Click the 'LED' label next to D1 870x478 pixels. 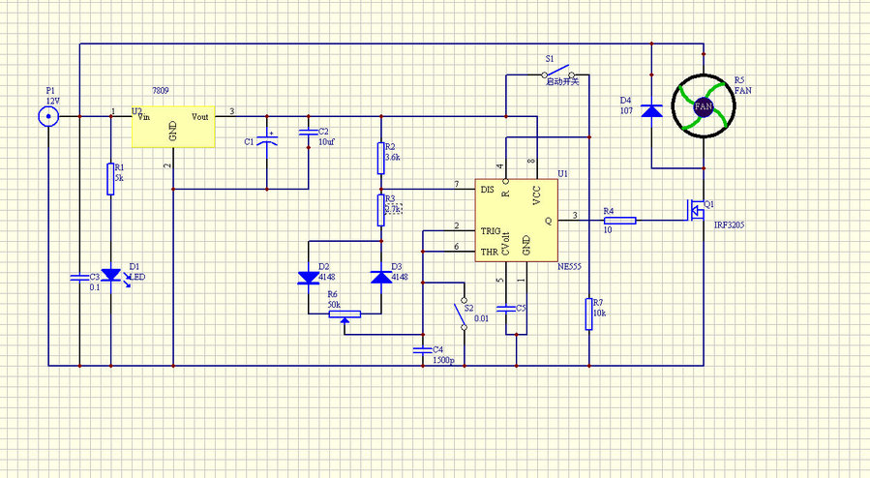point(138,277)
